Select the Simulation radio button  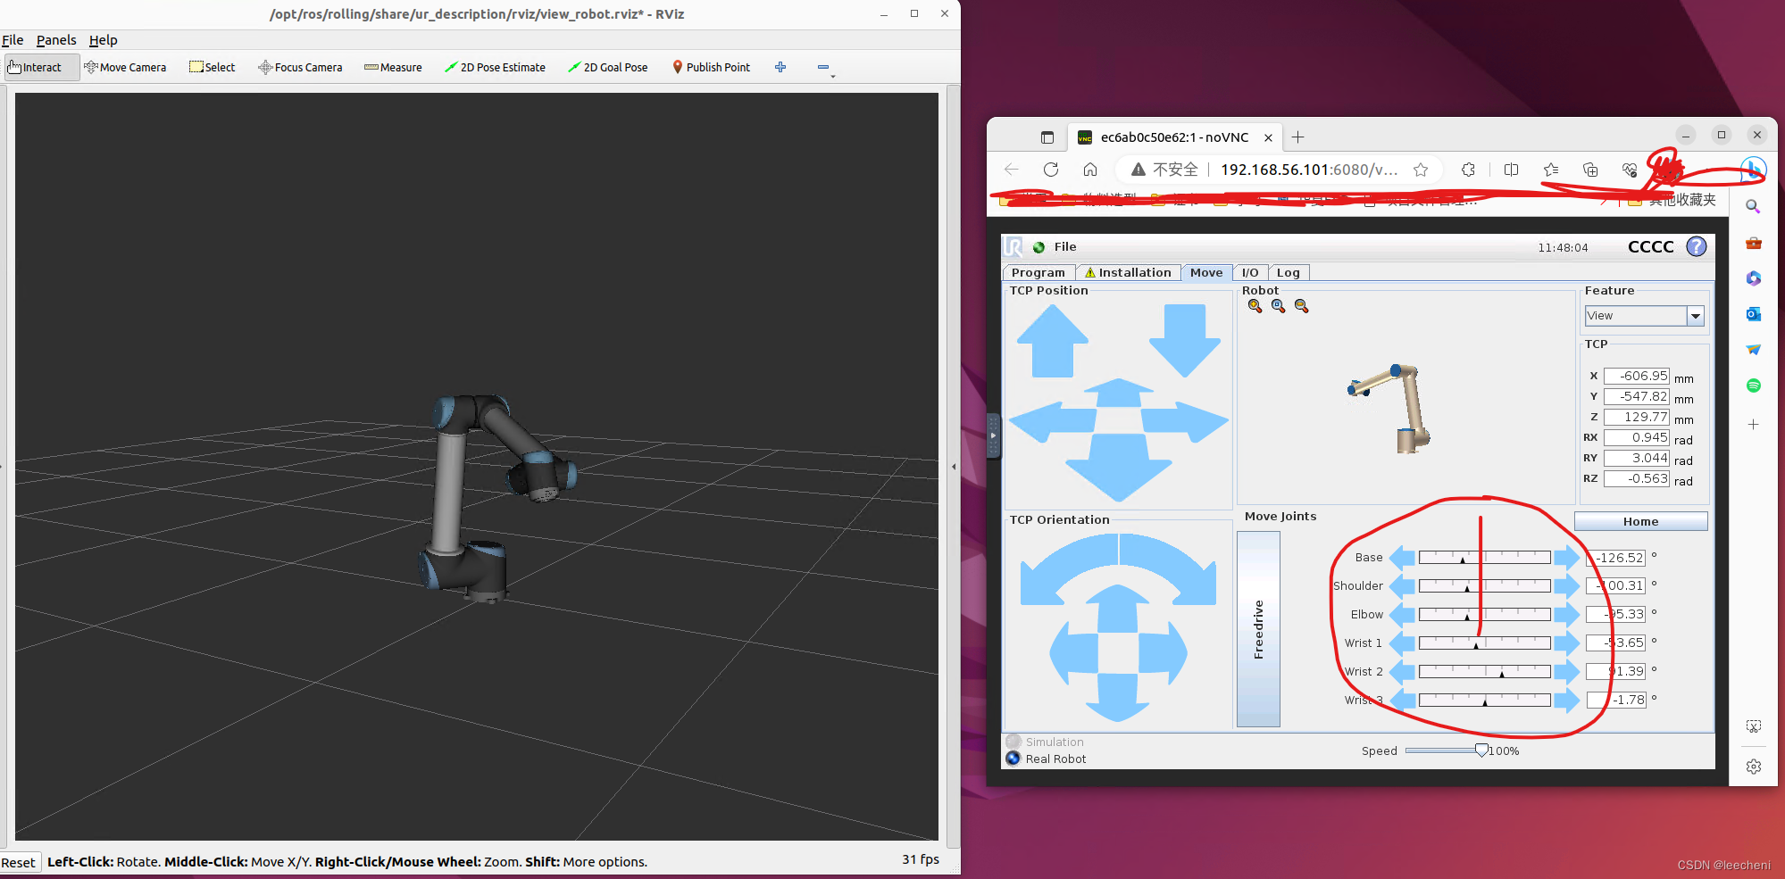pos(1013,742)
